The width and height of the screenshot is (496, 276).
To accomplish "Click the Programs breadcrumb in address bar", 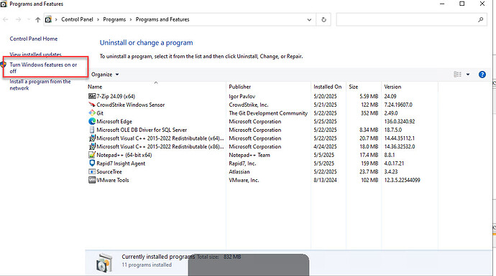I will pos(114,19).
